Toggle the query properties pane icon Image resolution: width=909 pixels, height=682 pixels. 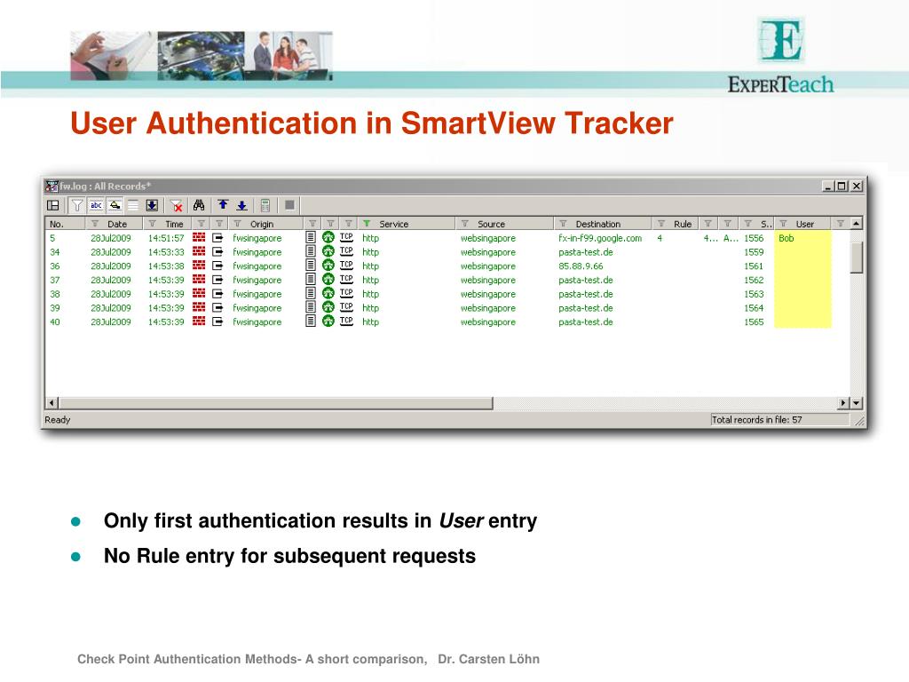(x=52, y=205)
